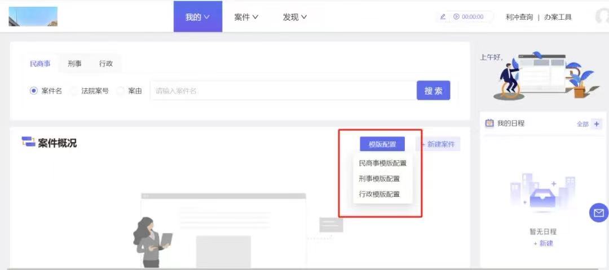Click the 案件概况 section icon
609x270 pixels.
[x=28, y=142]
